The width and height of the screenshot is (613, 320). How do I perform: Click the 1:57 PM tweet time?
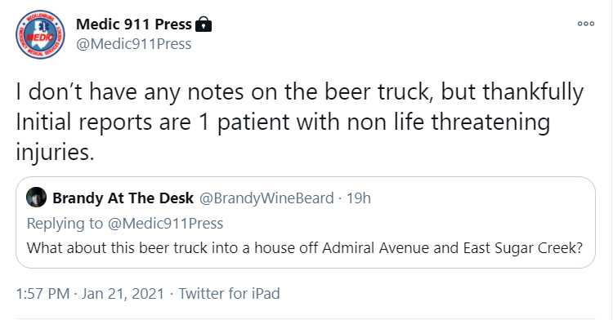[x=43, y=293]
